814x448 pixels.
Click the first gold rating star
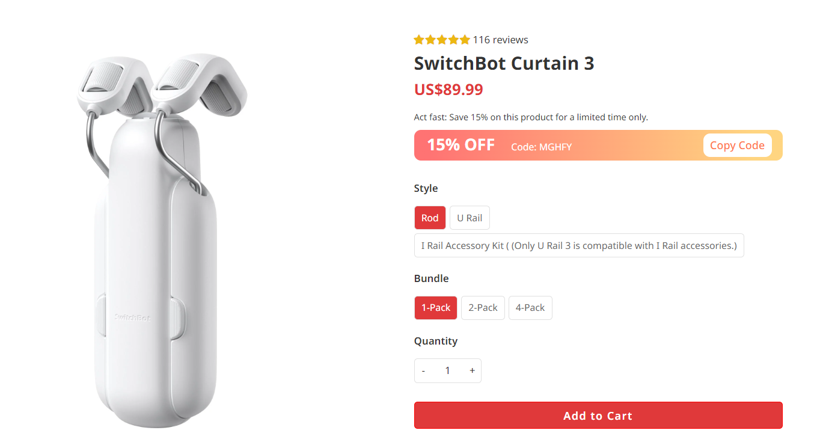coord(419,40)
